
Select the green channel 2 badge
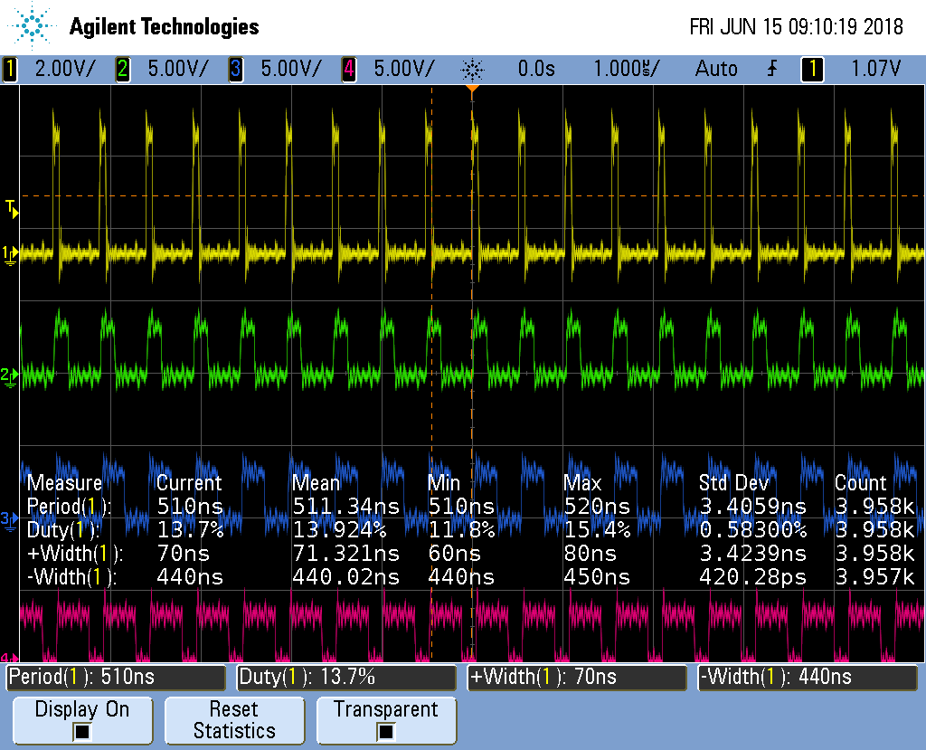[122, 69]
